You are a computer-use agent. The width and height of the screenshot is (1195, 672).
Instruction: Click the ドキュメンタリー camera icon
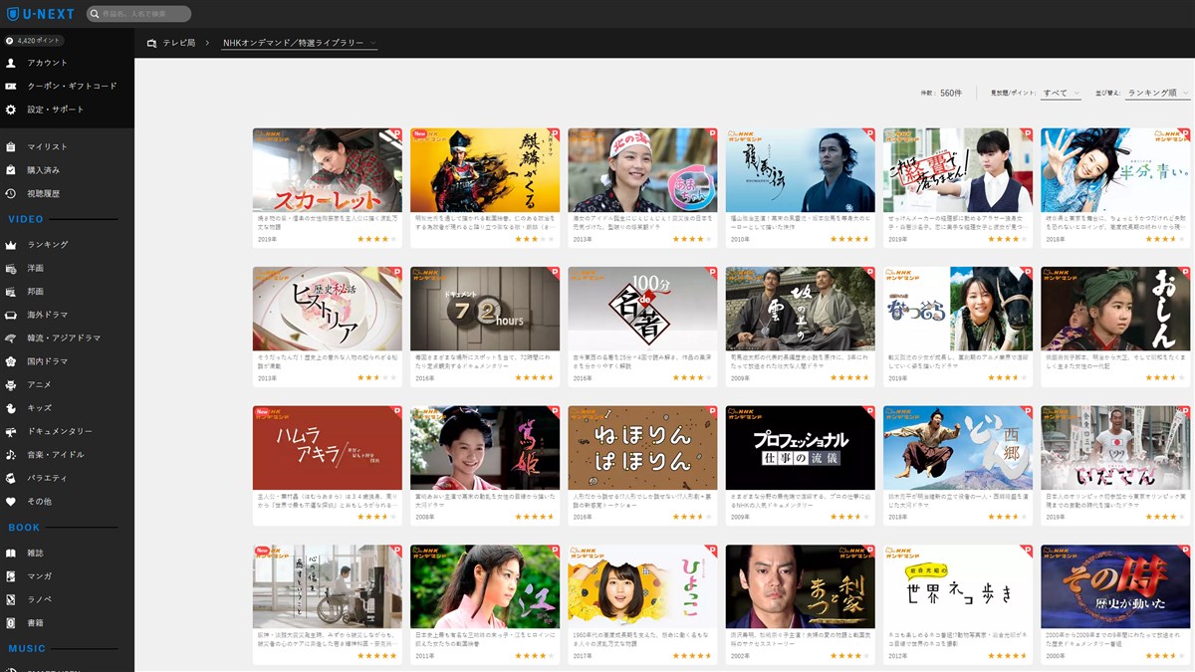11,431
